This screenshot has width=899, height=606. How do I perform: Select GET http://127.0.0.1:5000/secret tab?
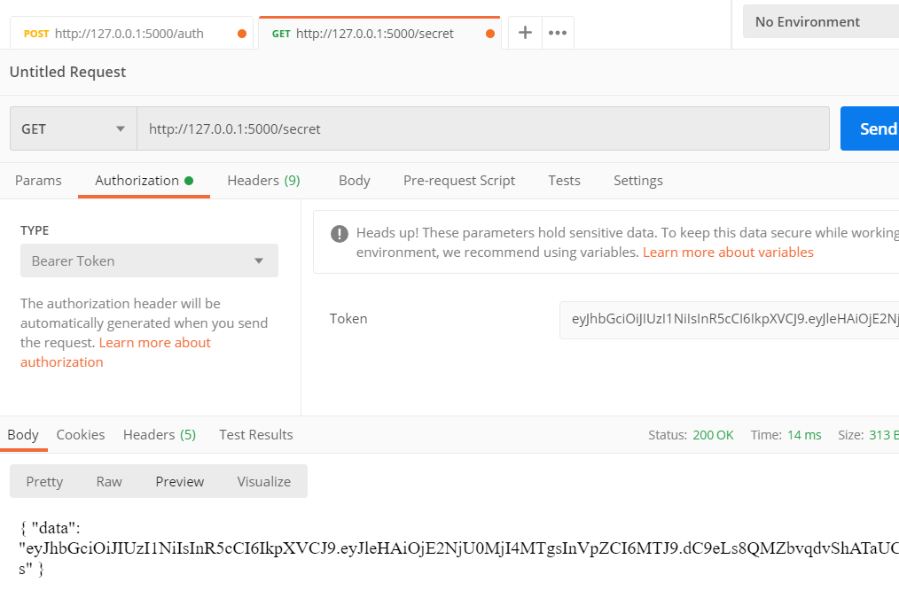(379, 33)
